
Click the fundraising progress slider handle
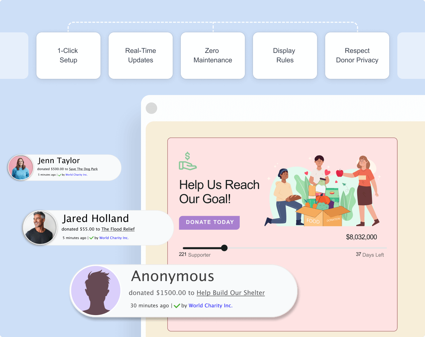pos(224,248)
